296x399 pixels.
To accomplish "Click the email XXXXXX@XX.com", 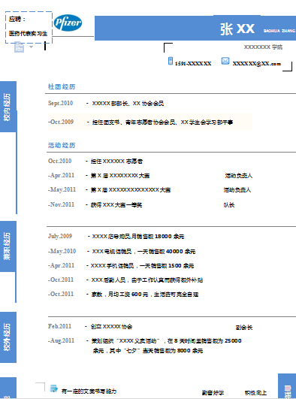I will [x=256, y=64].
